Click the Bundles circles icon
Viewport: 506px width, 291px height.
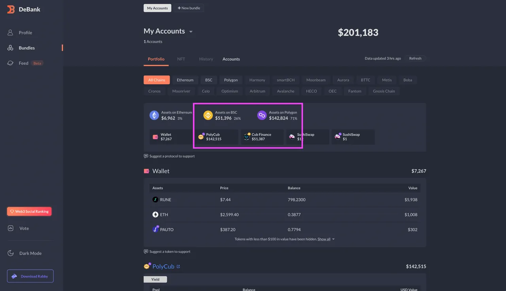[11, 48]
